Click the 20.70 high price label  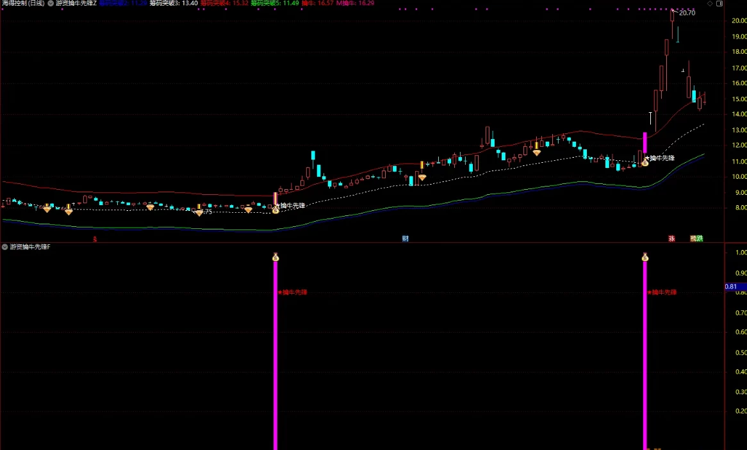coord(687,13)
